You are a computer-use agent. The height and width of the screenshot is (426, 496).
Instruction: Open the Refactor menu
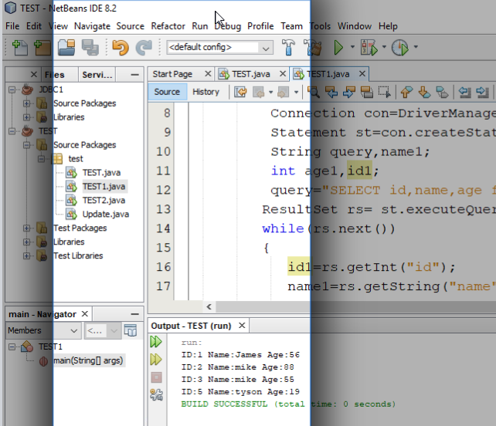pos(168,26)
